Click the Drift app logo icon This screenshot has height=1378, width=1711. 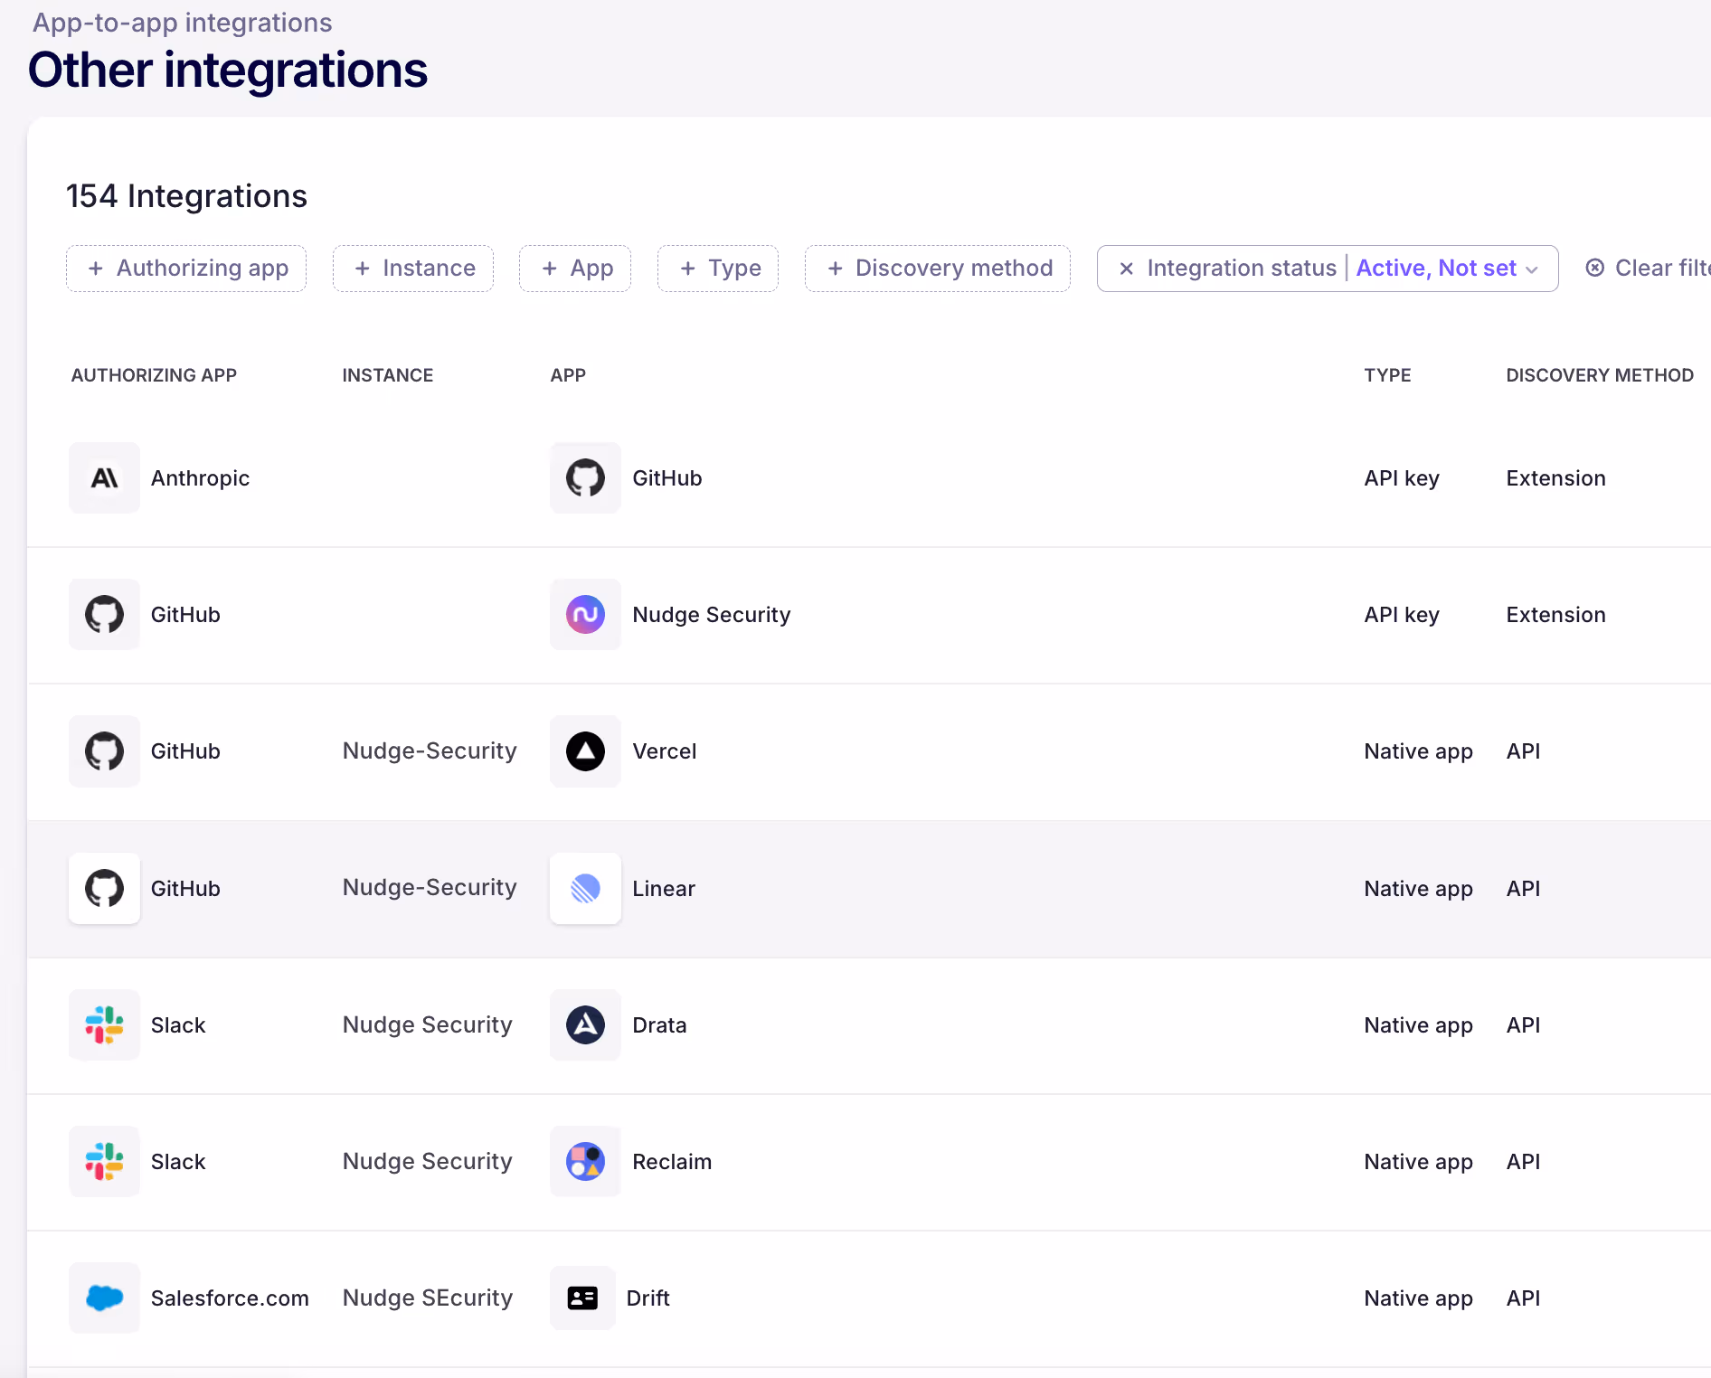tap(582, 1298)
